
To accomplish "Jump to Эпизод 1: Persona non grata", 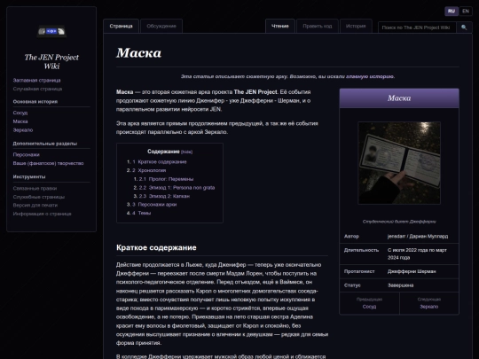I will coord(182,187).
